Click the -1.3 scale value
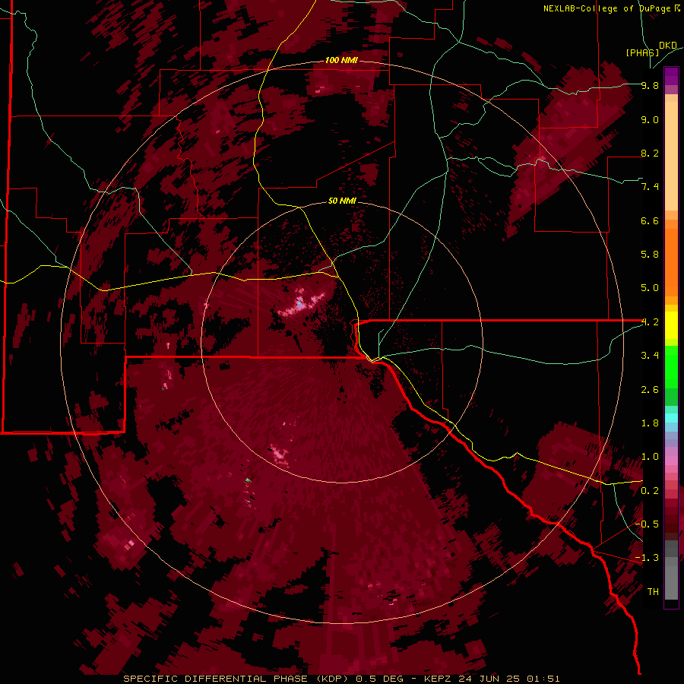Screen dimensions: 684x684 click(x=647, y=558)
